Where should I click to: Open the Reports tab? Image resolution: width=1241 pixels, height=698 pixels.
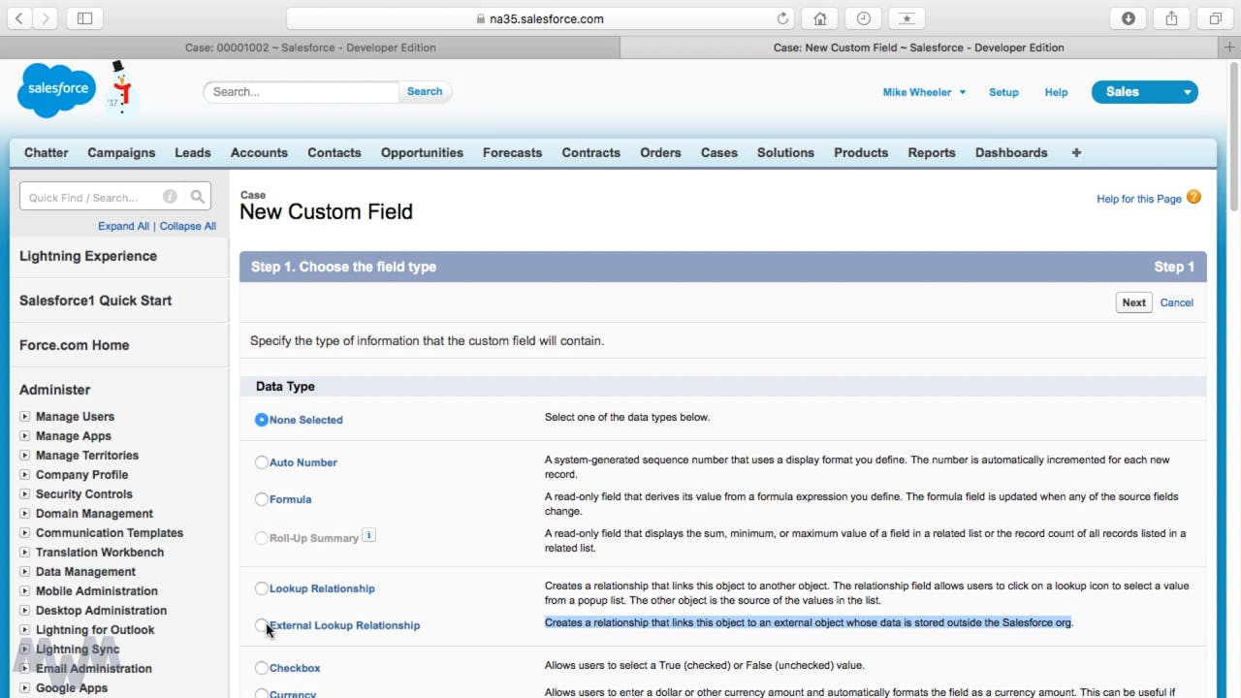[932, 152]
